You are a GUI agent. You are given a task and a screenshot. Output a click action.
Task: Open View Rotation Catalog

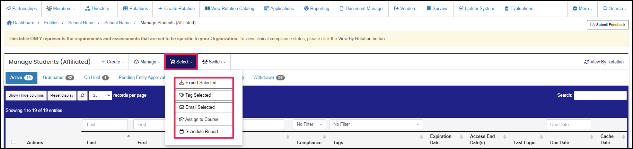[x=229, y=8]
